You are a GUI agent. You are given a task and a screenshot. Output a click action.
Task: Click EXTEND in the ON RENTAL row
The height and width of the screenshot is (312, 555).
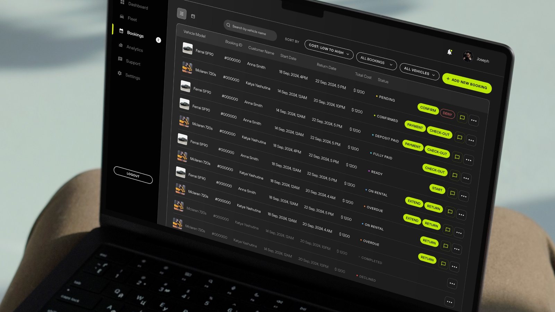414,202
